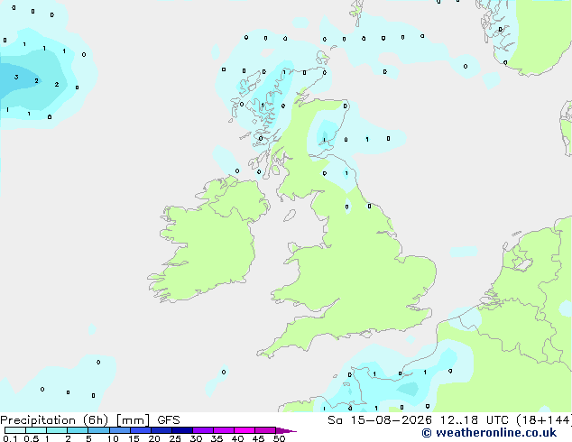
Task: Click the weatheronline.co.uk credit text
Action: 489,433
